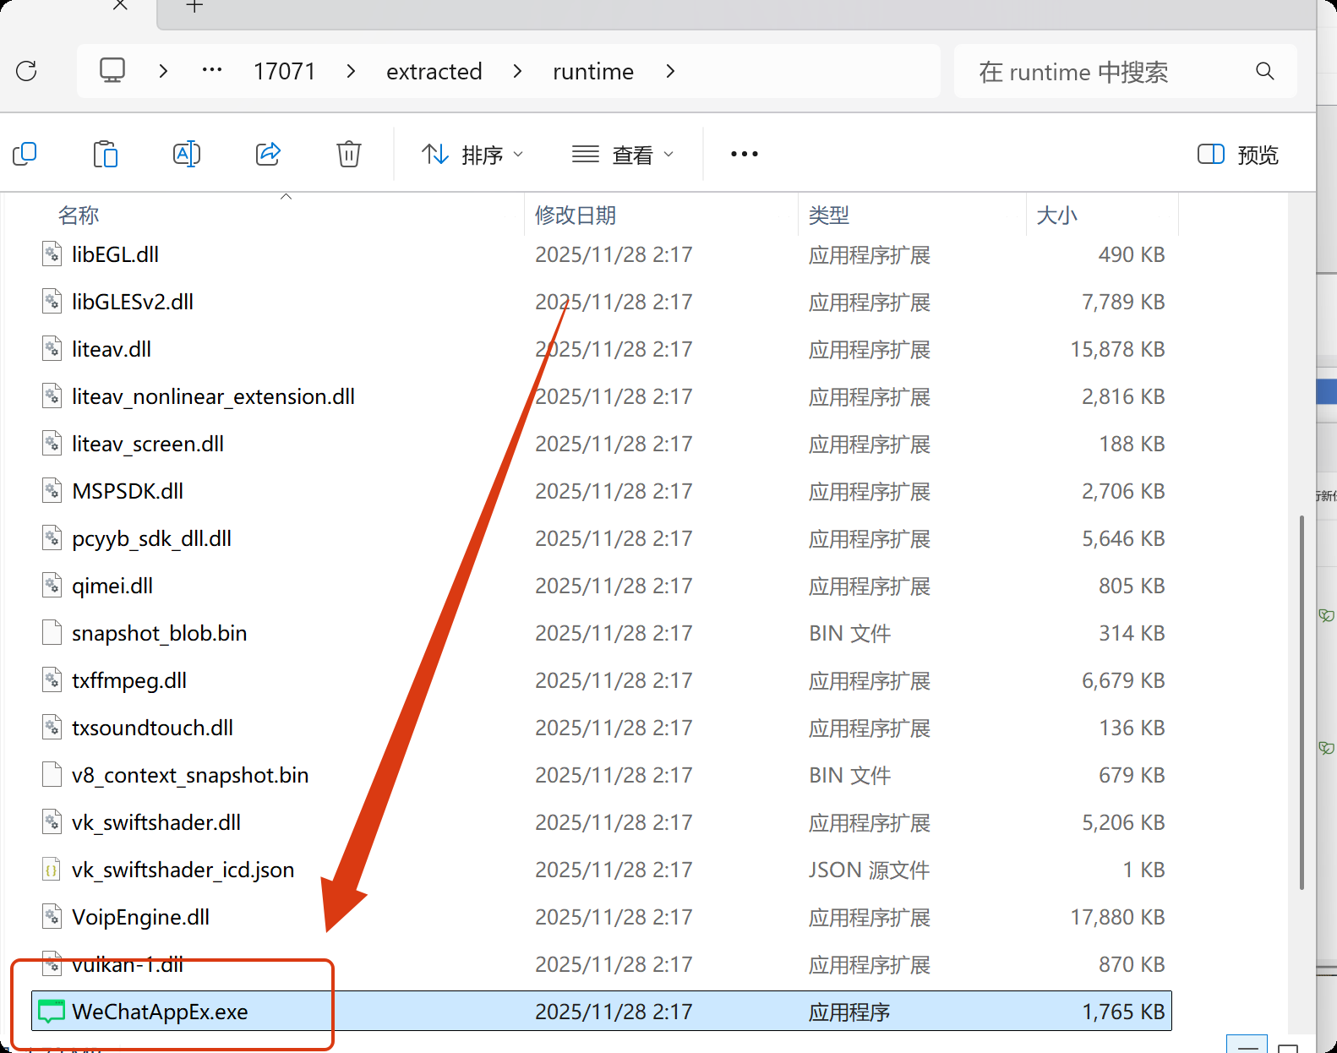This screenshot has width=1337, height=1053.
Task: Click the search magnifier icon
Action: coord(1264,71)
